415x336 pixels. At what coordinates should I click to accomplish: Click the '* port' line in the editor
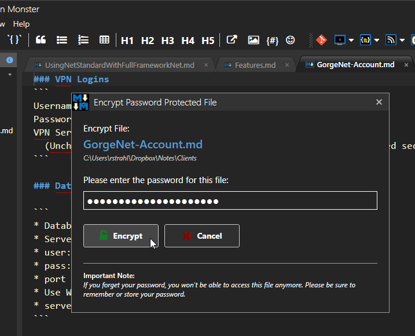(50, 279)
